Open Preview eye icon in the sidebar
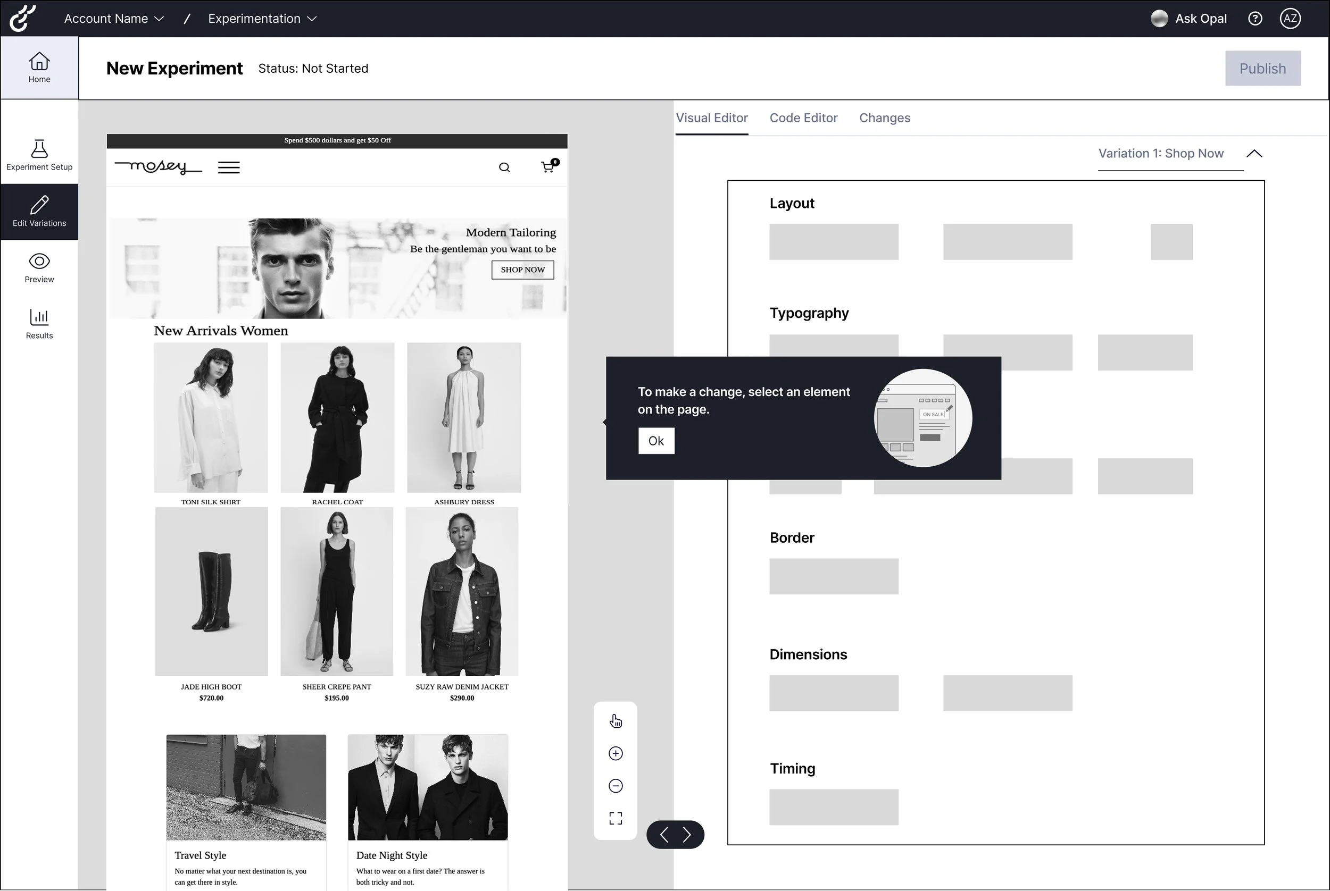 39,262
